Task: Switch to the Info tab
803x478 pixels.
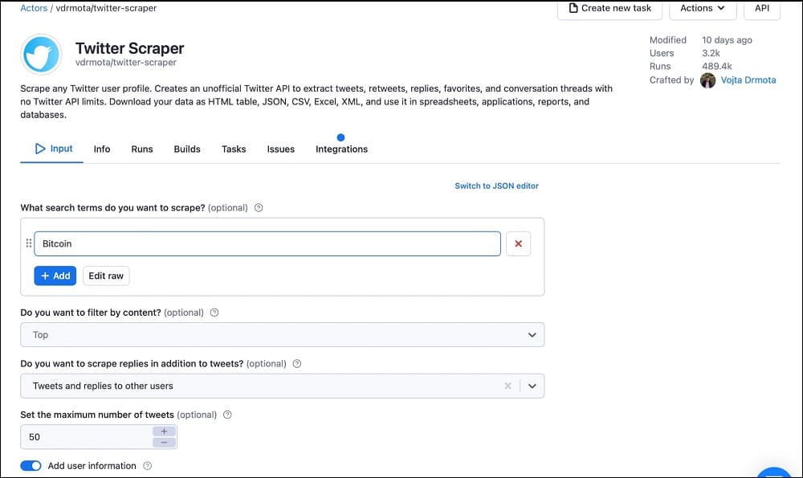Action: click(102, 149)
